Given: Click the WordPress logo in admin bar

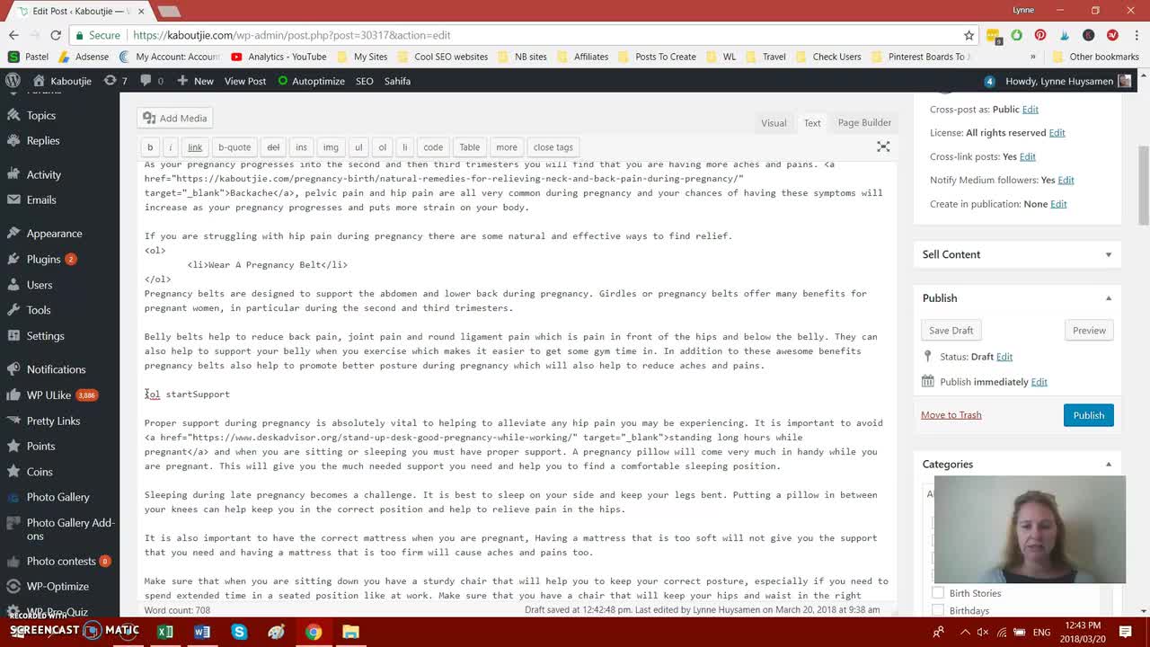Looking at the screenshot, I should point(13,81).
